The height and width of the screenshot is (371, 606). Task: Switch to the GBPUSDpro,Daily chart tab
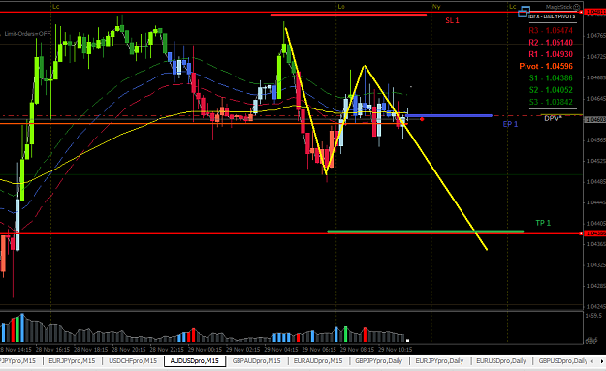pos(562,361)
